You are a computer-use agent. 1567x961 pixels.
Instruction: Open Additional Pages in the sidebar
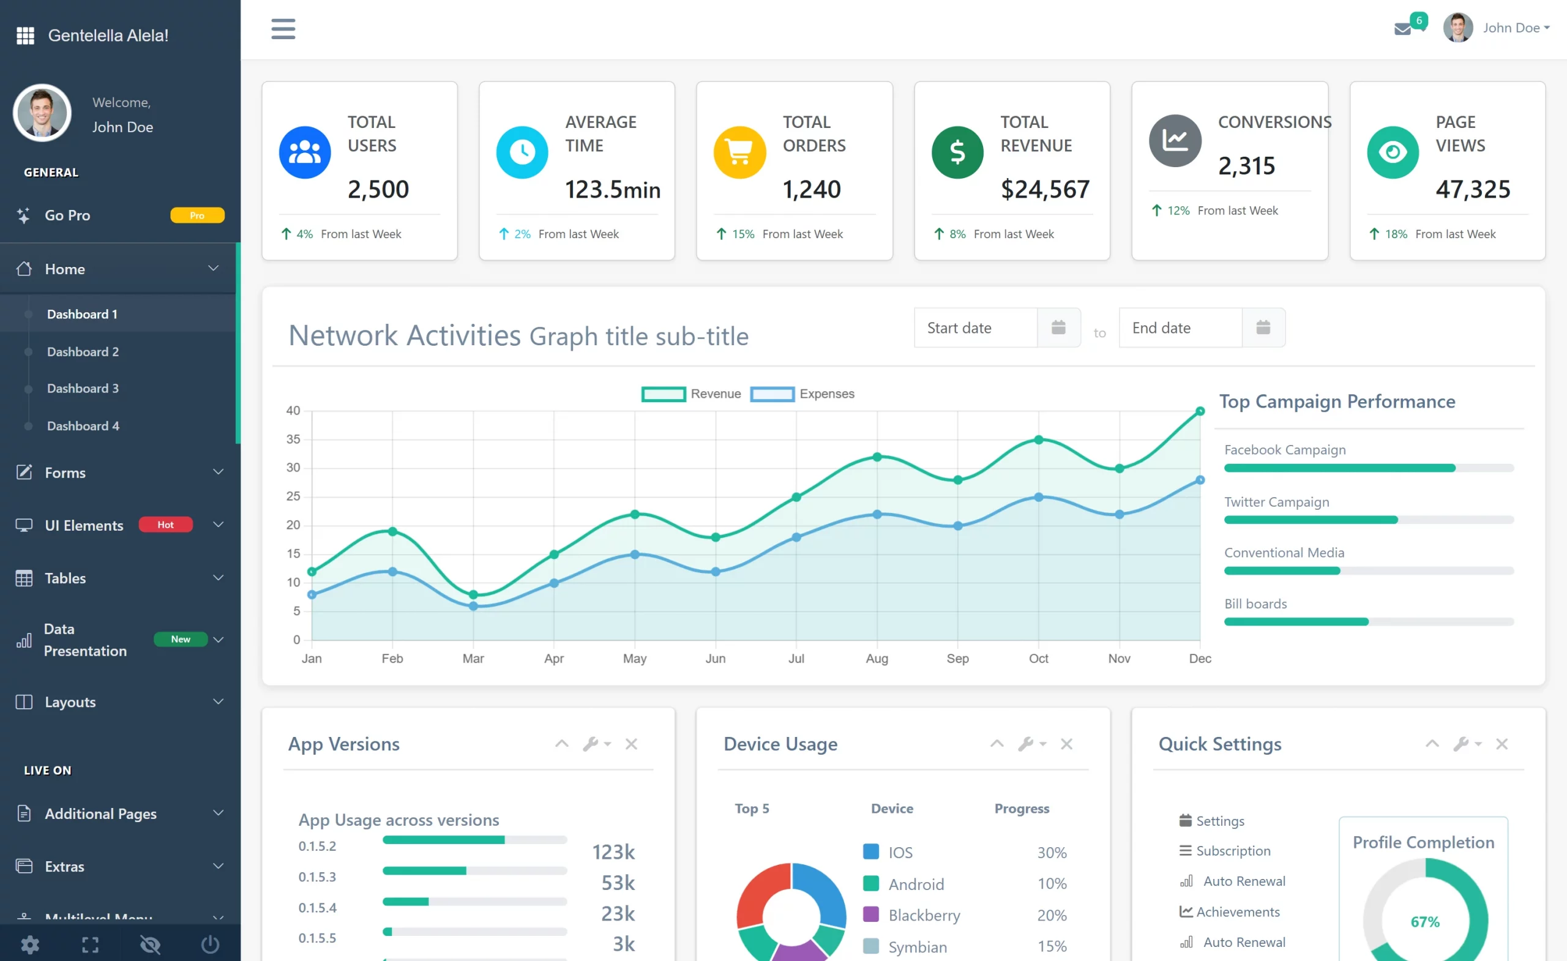pos(100,813)
